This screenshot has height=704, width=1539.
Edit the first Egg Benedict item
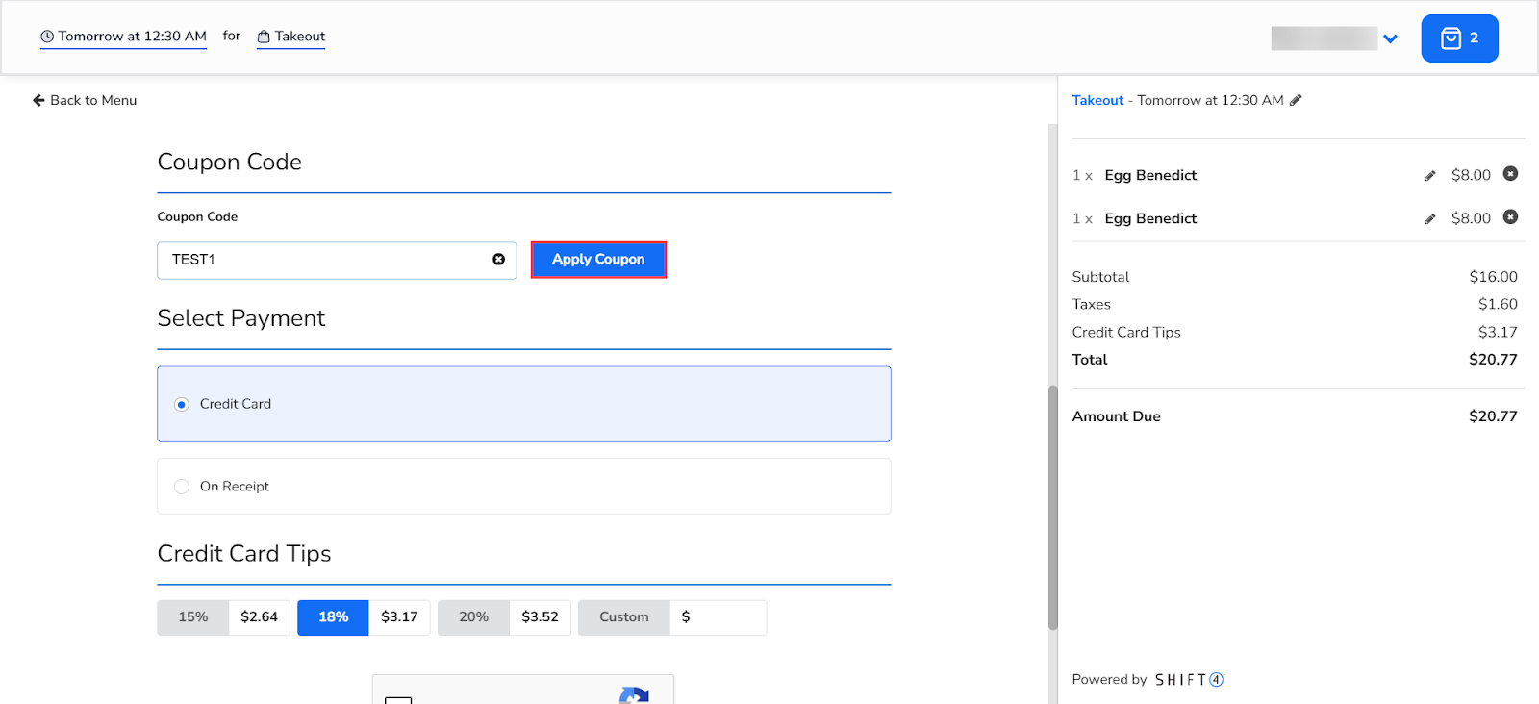[x=1429, y=176]
